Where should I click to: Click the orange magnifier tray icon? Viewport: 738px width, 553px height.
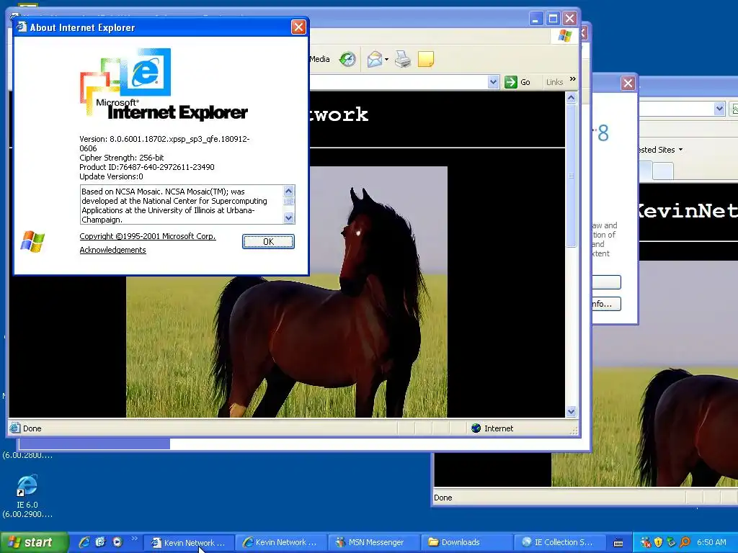[x=685, y=542]
